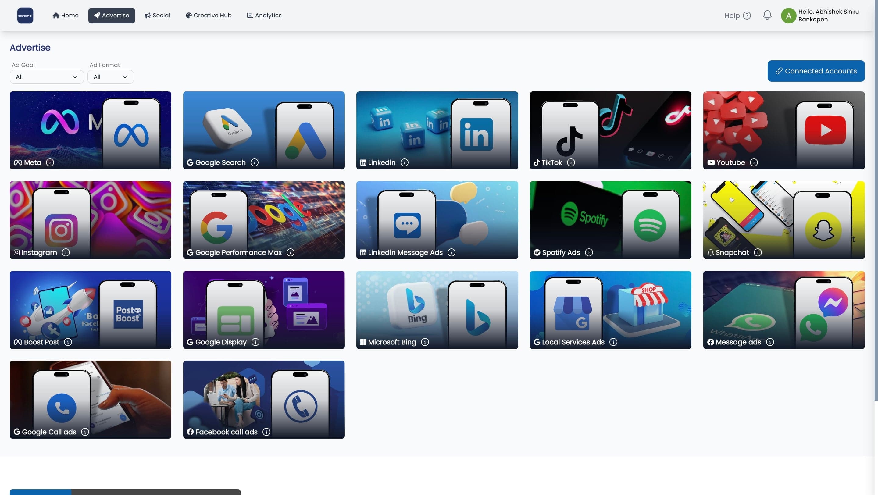Show info for the TikTok card

(x=571, y=162)
